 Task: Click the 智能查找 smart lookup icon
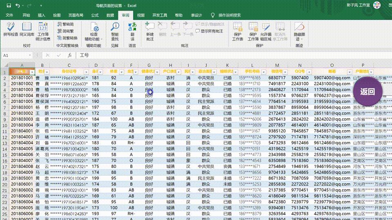[115, 31]
